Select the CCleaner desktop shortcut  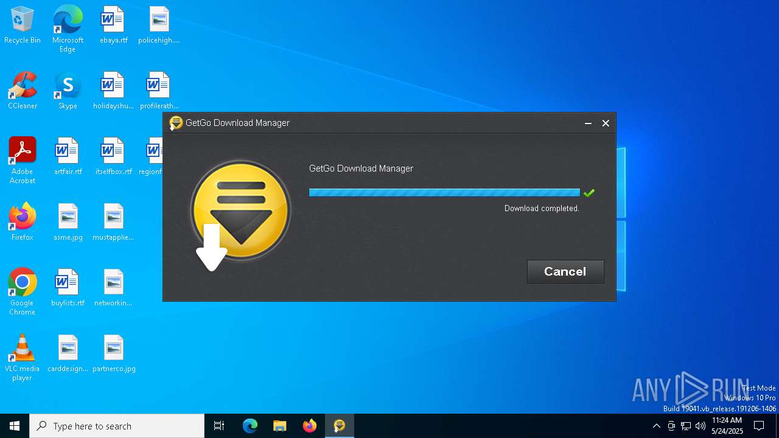23,91
